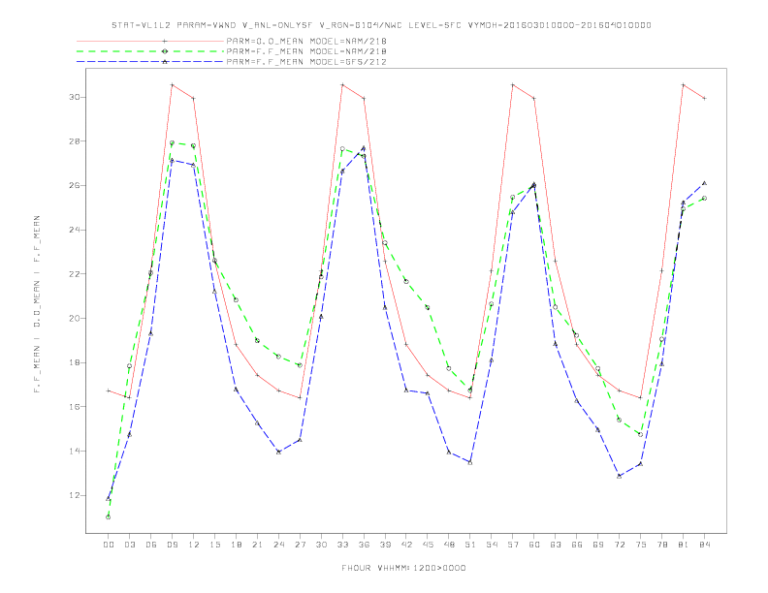768x593 pixels.
Task: Click x-axis forecast hour label 33
Action: 342,545
